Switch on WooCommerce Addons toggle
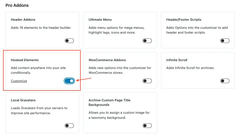This screenshot has height=139, width=240. coord(147,81)
